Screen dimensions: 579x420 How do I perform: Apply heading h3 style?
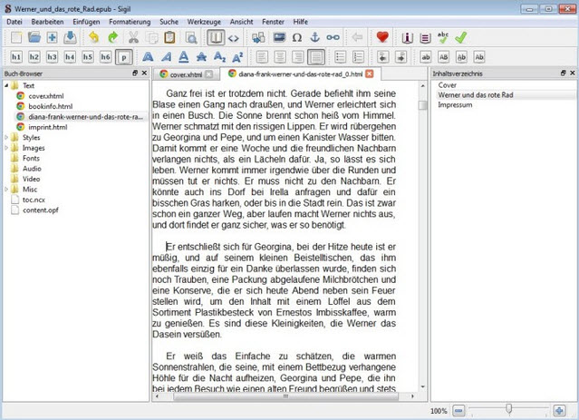[52, 57]
